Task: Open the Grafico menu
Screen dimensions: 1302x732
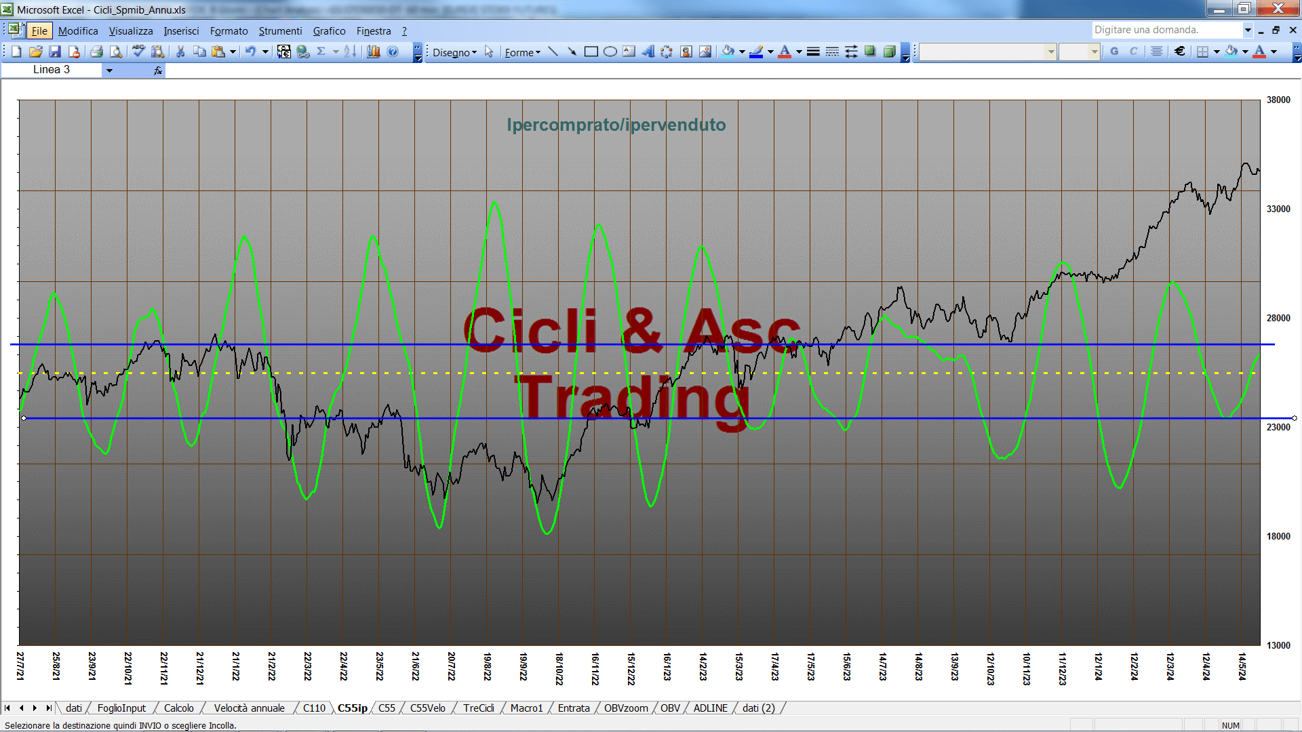Action: 329,30
